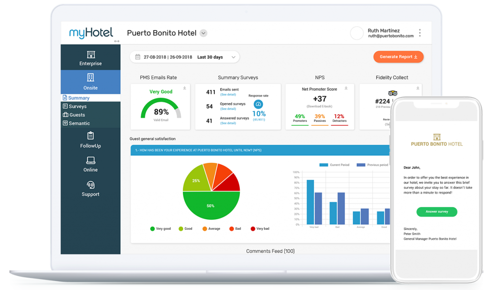Viewport: 490px width, 290px height.
Task: Click the Bad orange-red legend swatch
Action: [232, 229]
